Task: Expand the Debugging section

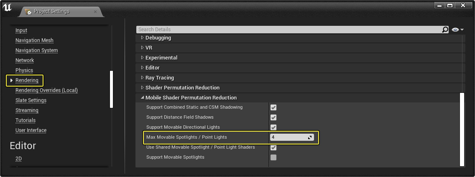Action: point(143,38)
